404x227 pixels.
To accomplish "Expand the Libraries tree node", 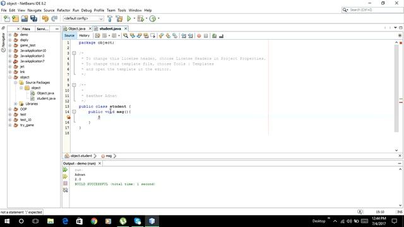I will click(15, 103).
